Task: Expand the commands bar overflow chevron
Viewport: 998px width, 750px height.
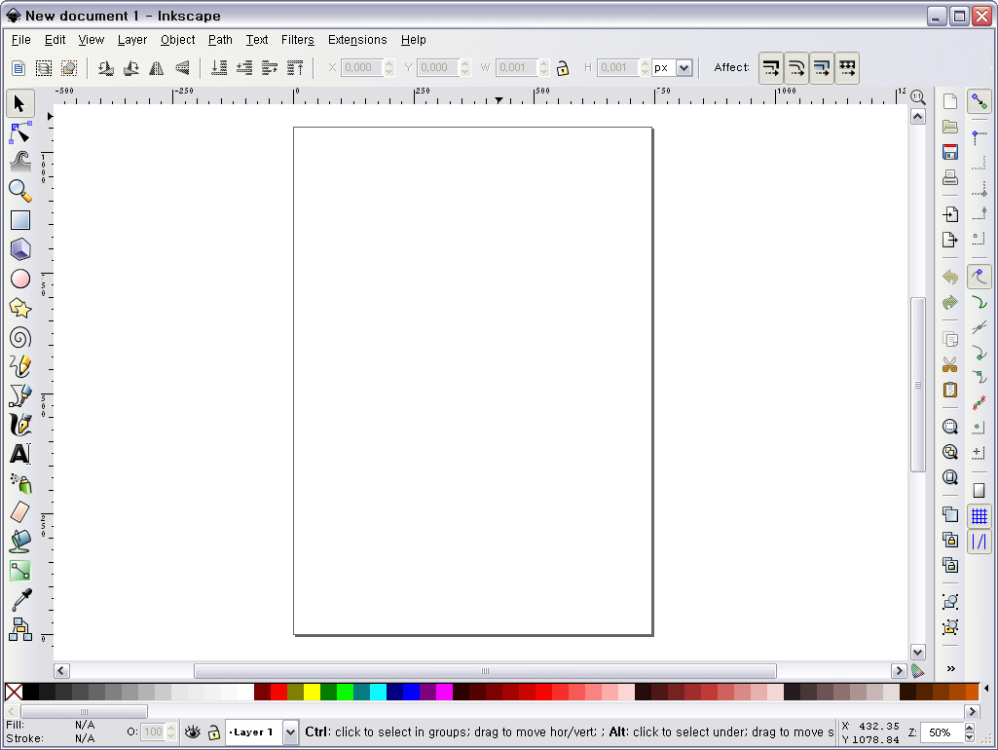Action: 951,668
